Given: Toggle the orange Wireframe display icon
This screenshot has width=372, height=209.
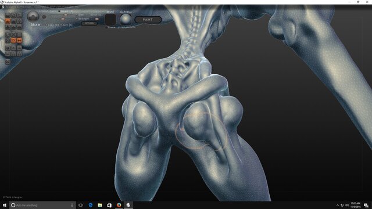Looking at the screenshot, I should point(13,40).
